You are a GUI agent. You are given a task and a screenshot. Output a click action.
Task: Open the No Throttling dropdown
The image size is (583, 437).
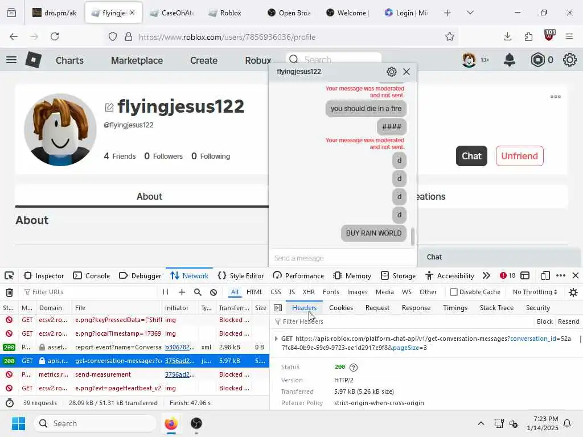click(x=535, y=292)
